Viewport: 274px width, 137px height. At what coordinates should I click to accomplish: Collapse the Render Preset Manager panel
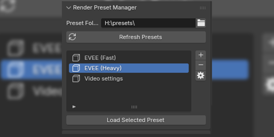click(68, 8)
